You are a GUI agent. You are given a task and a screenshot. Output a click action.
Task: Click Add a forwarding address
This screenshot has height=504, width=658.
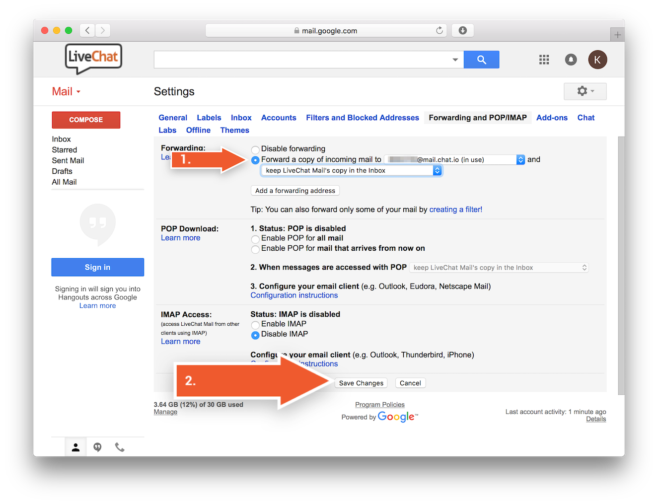pyautogui.click(x=295, y=191)
